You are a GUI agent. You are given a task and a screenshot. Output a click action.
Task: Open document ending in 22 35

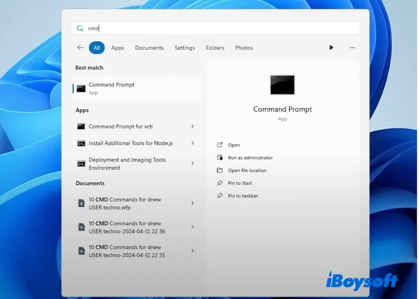click(x=127, y=251)
